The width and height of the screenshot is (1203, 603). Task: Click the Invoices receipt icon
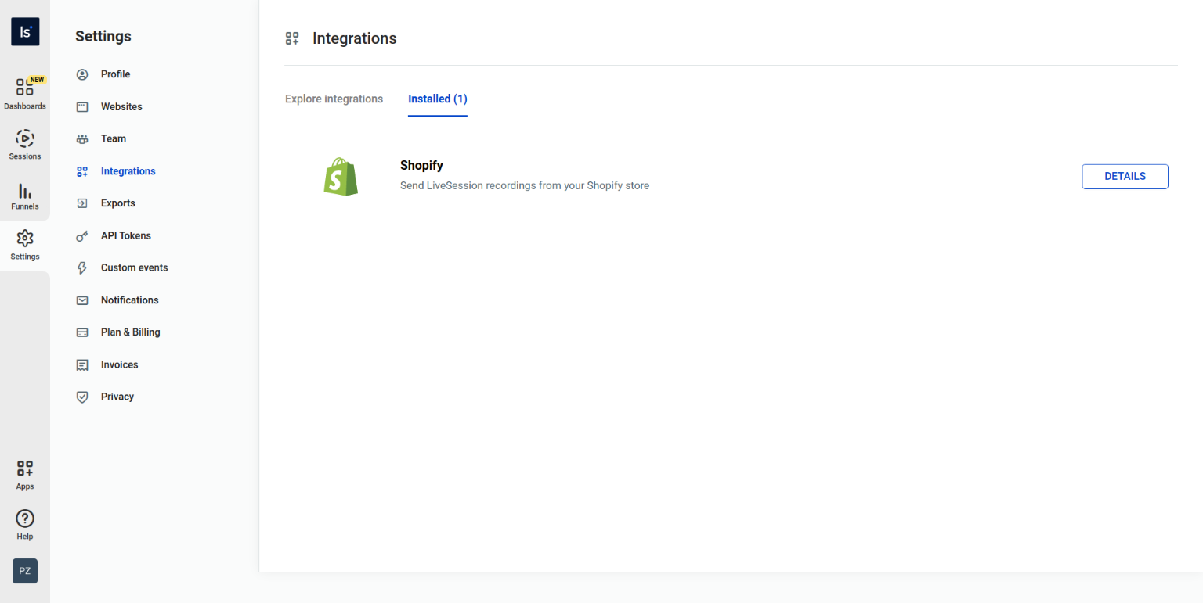pos(82,365)
